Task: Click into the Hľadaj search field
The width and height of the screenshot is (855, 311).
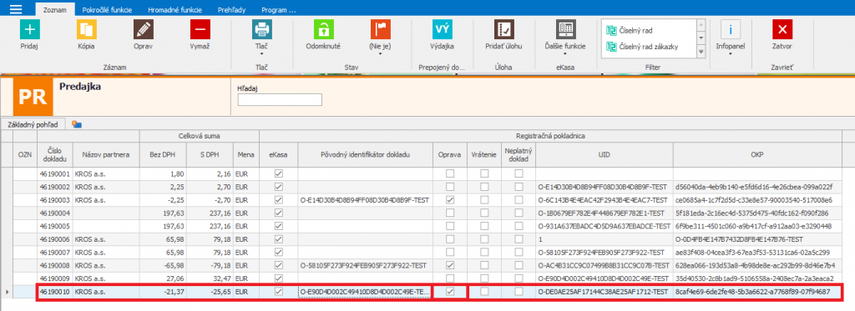Action: coord(280,100)
